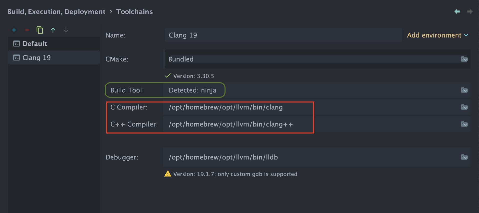
Task: Navigate forward with right arrow
Action: 470,11
